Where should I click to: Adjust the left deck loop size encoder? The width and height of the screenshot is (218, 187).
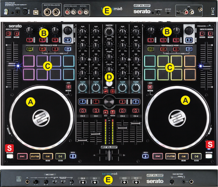point(68,30)
